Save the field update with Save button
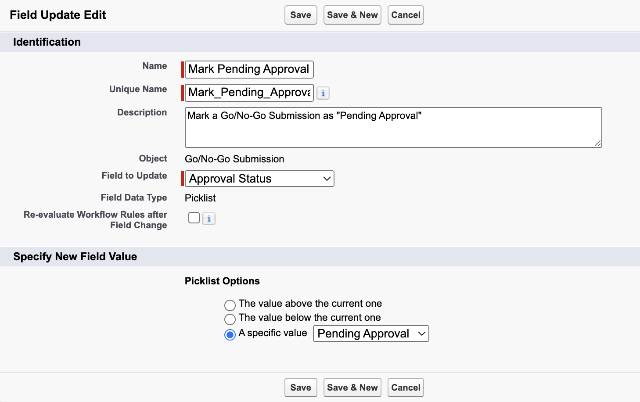This screenshot has height=402, width=640. tap(301, 14)
